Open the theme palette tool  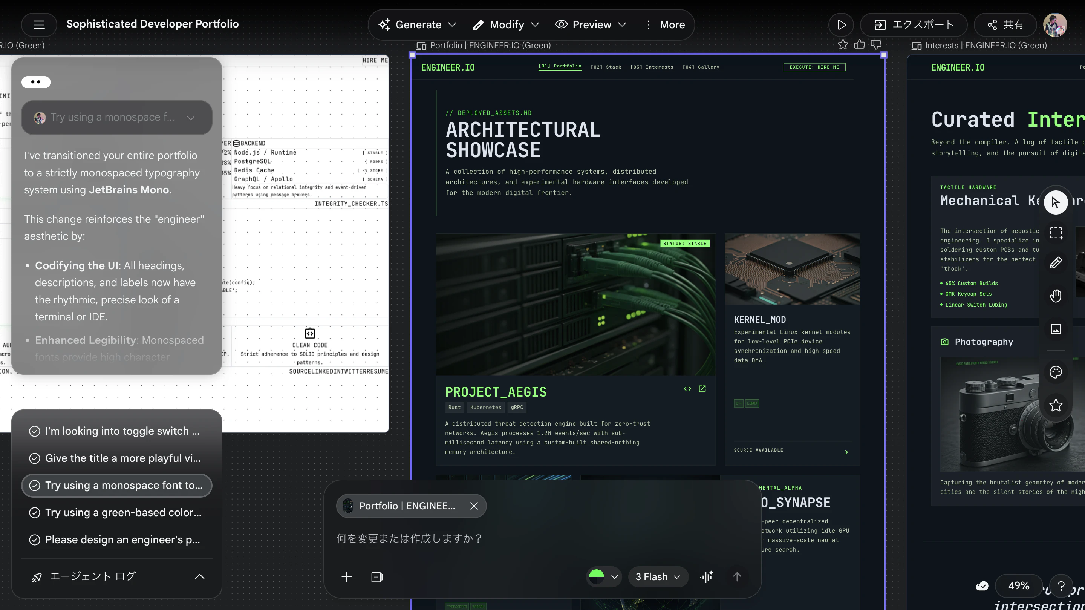1056,372
